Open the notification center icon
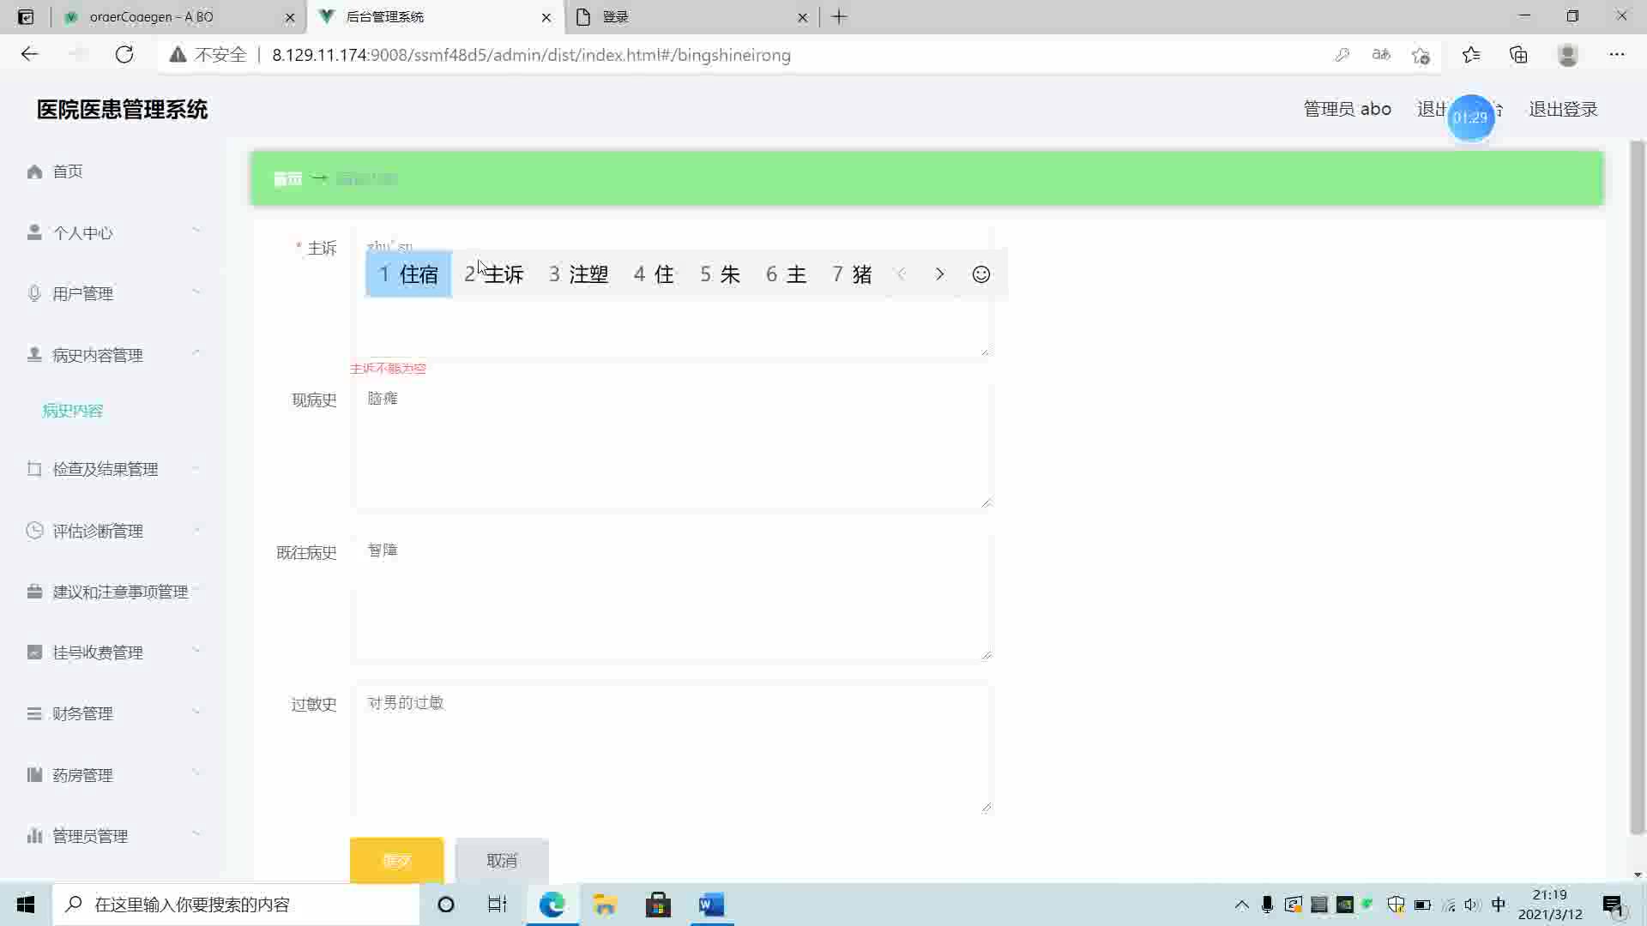Viewport: 1647px width, 926px height. 1613,905
